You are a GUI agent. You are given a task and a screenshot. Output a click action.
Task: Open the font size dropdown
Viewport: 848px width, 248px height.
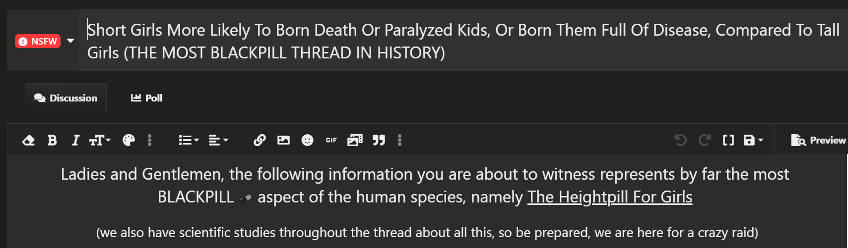point(100,141)
